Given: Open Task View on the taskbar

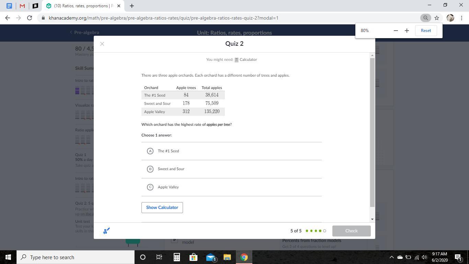Looking at the screenshot, I should [x=159, y=257].
